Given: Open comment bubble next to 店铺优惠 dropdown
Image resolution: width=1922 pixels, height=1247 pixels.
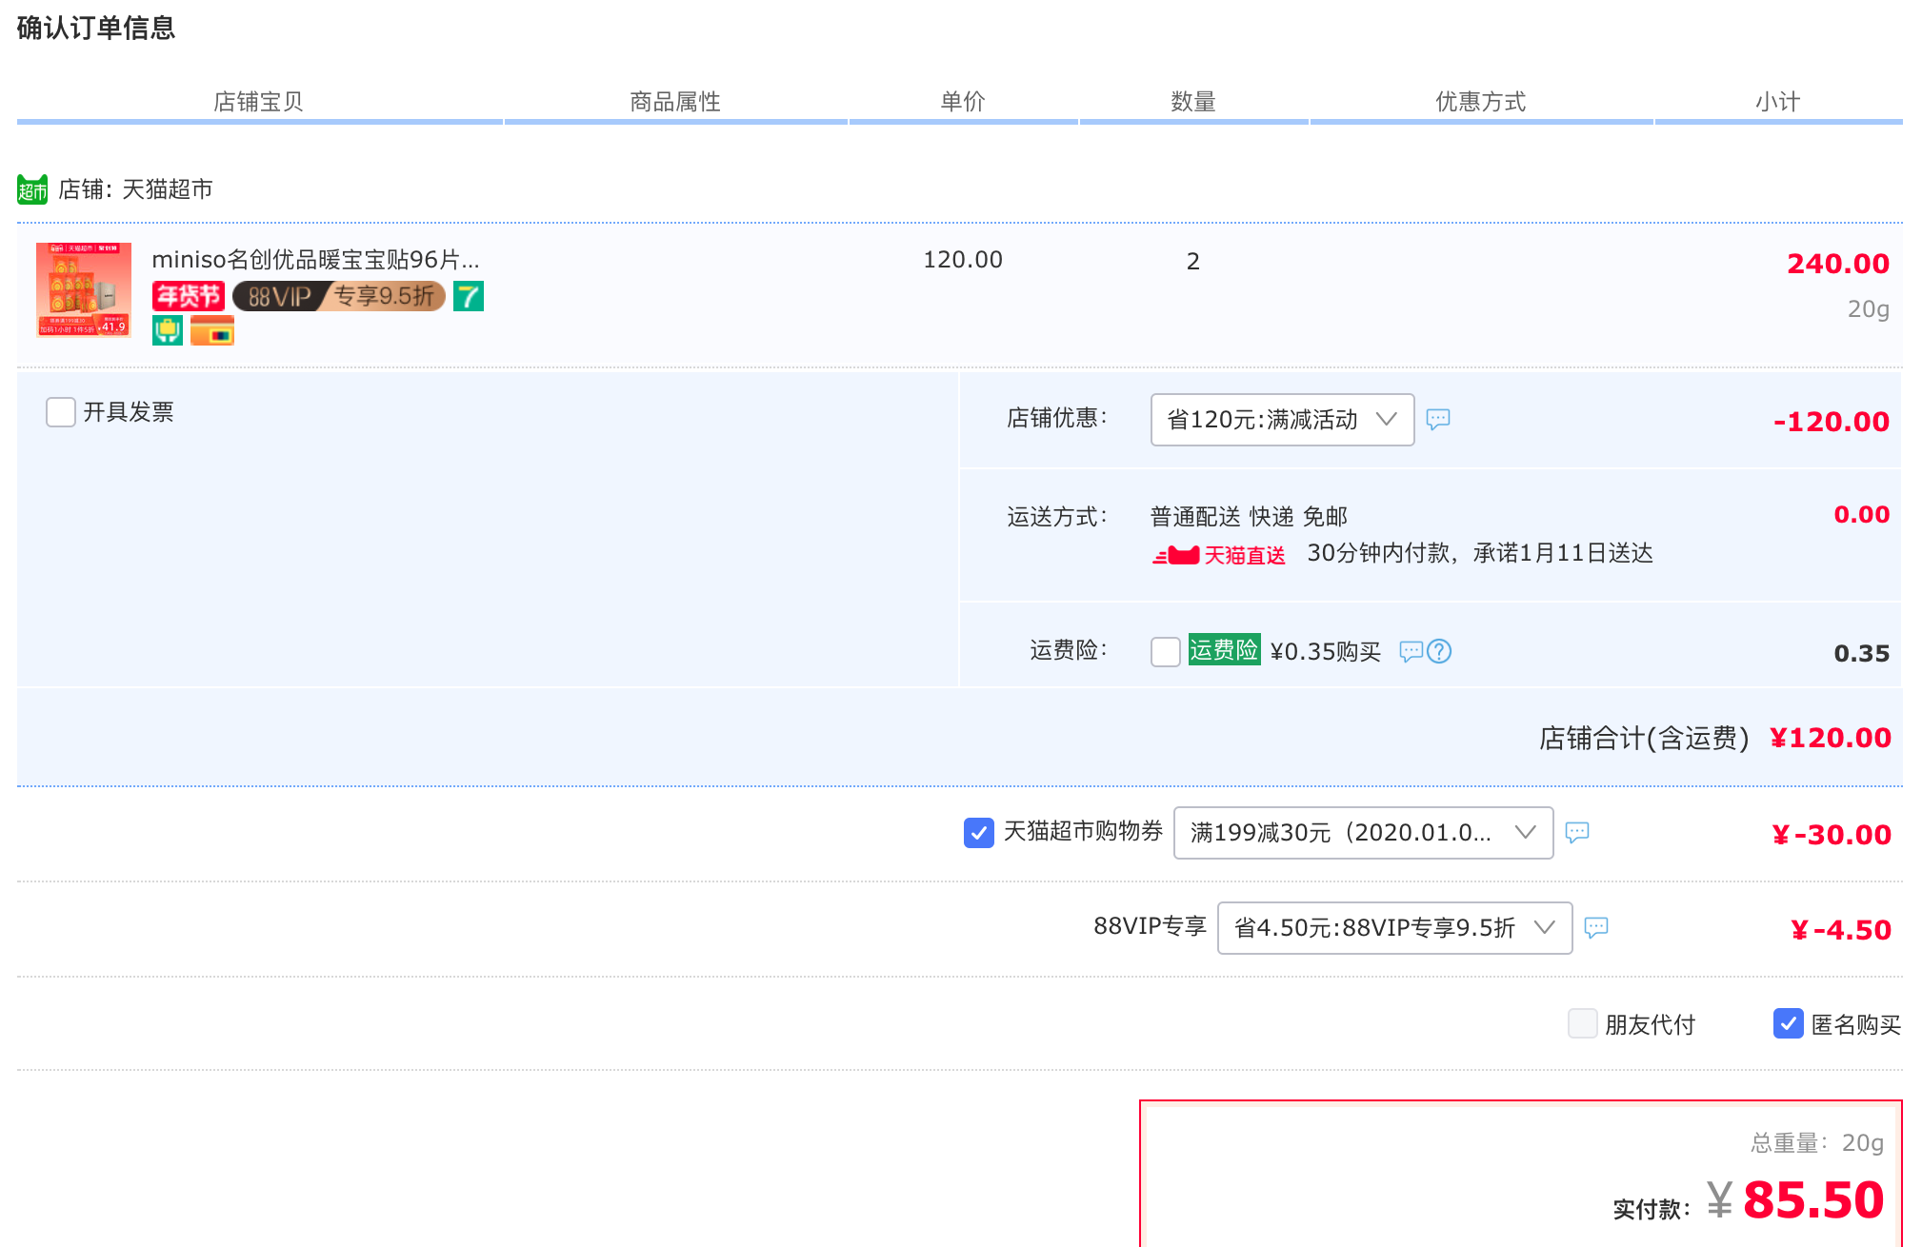Looking at the screenshot, I should click(1438, 419).
